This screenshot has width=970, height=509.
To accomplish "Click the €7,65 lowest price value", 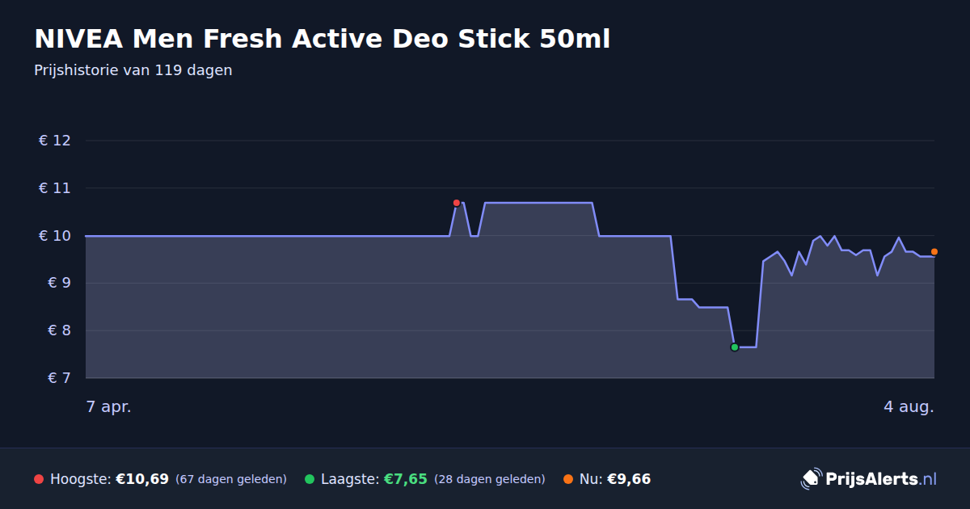I will click(405, 479).
